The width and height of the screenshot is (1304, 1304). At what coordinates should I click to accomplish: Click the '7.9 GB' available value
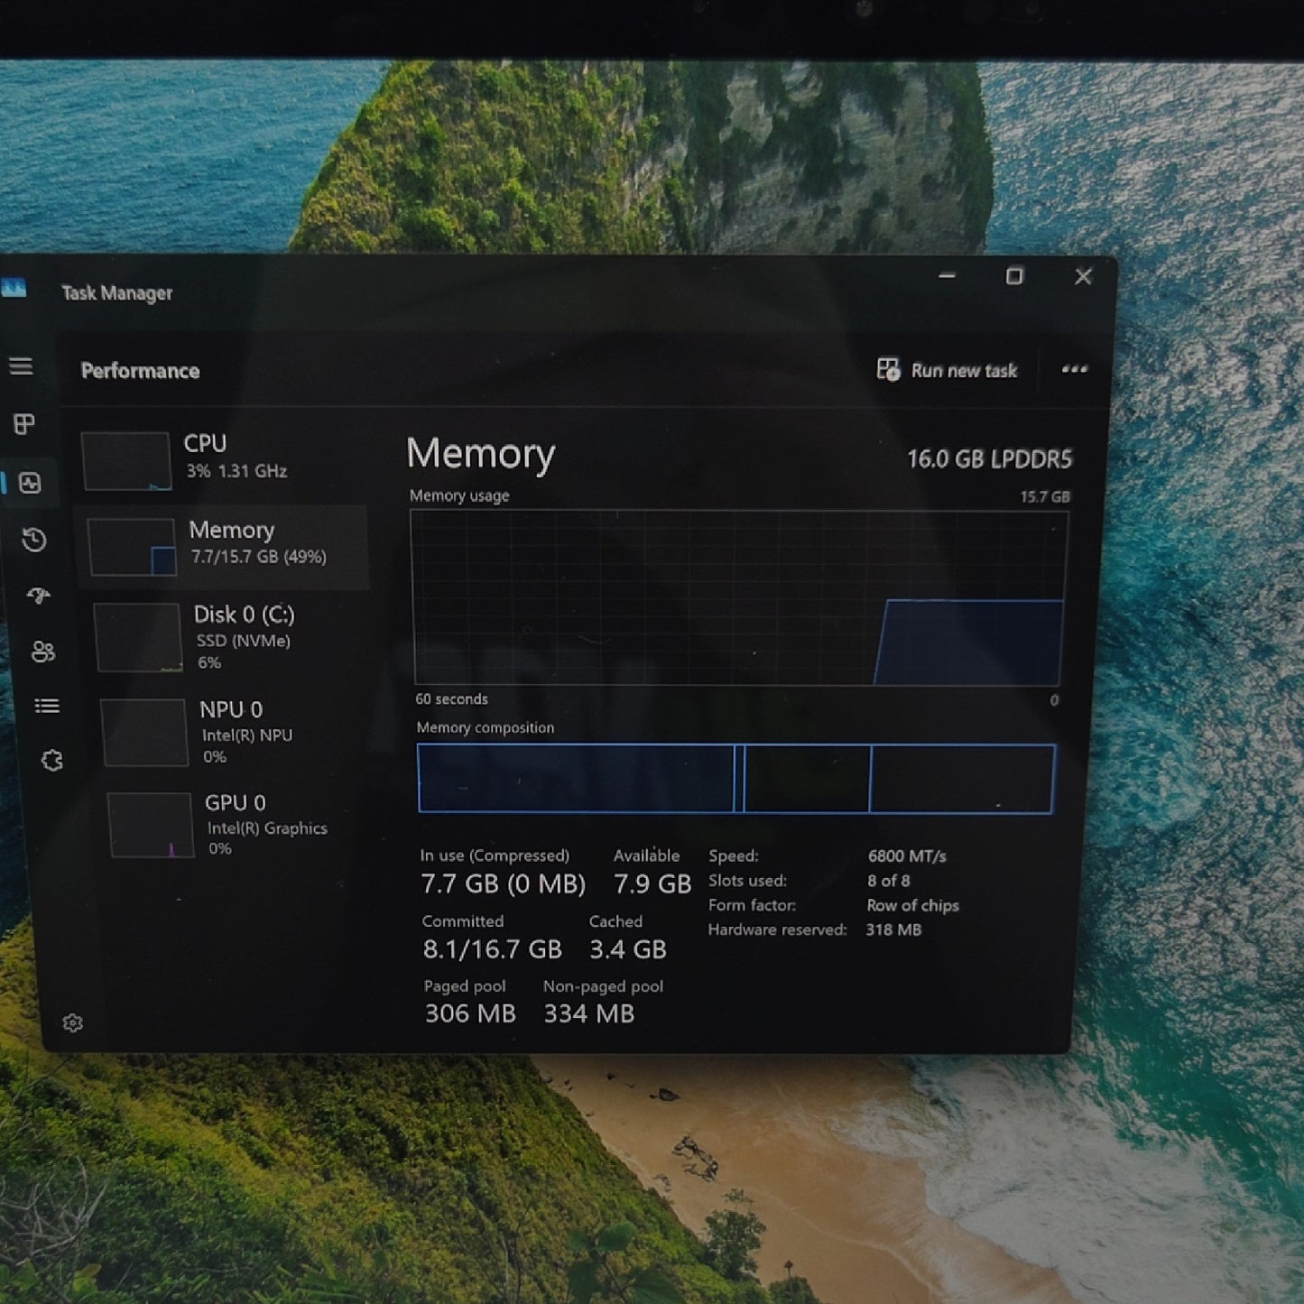pyautogui.click(x=652, y=884)
